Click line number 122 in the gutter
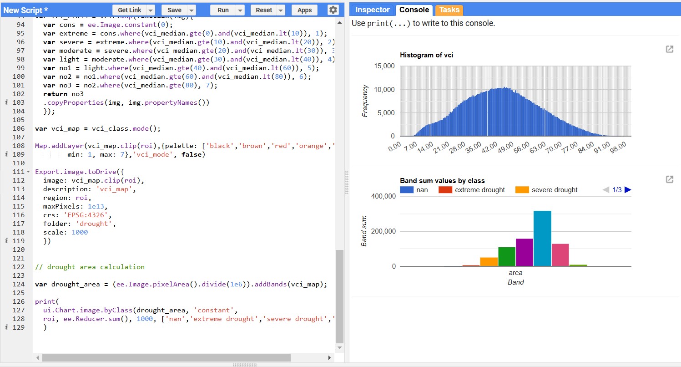The image size is (681, 367). point(19,267)
